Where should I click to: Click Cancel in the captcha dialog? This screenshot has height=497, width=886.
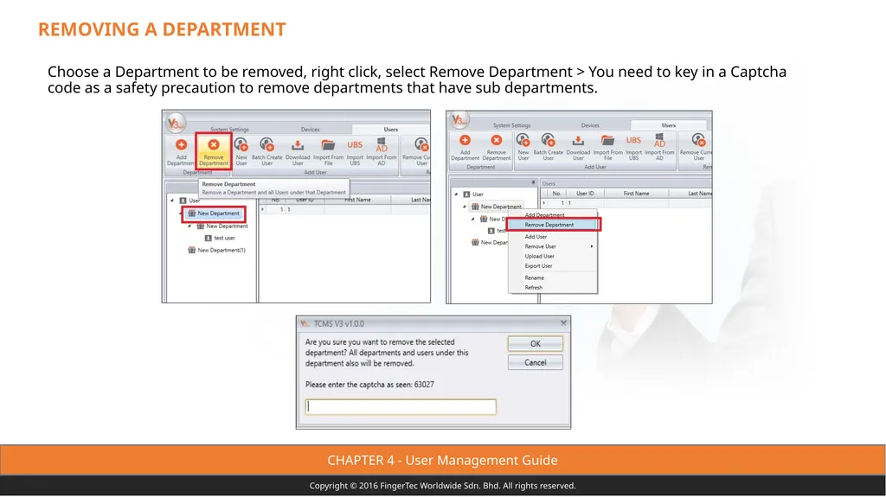click(535, 362)
